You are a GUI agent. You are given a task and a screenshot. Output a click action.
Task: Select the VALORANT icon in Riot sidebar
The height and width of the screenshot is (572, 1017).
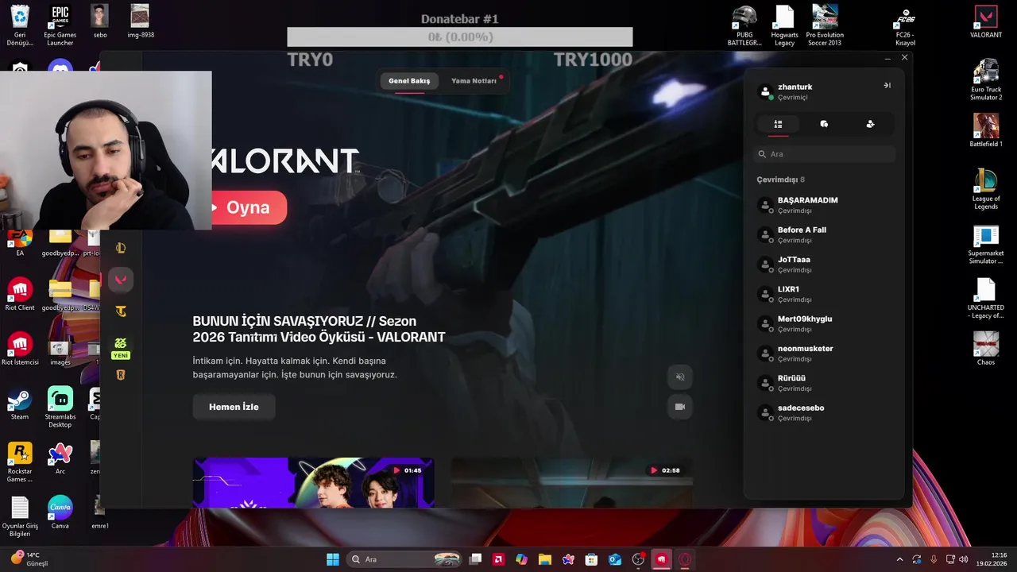[121, 279]
